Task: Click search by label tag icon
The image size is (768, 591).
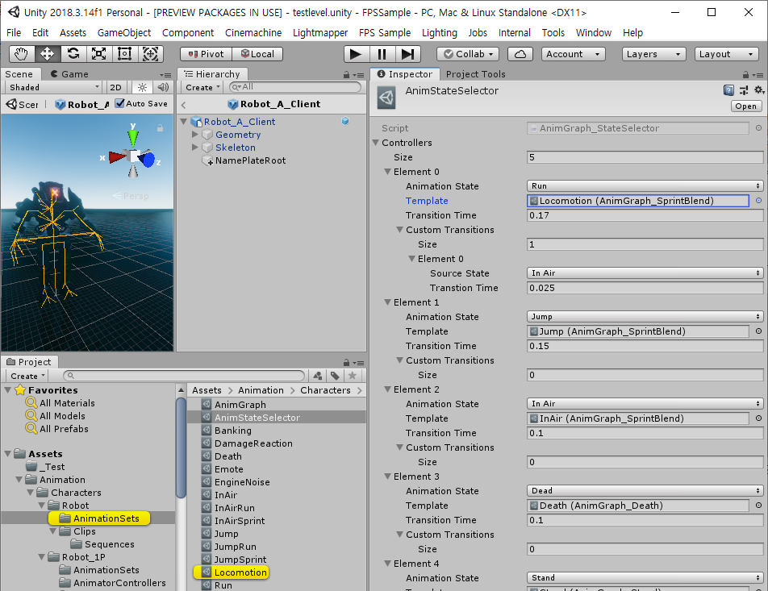Action: click(x=335, y=376)
